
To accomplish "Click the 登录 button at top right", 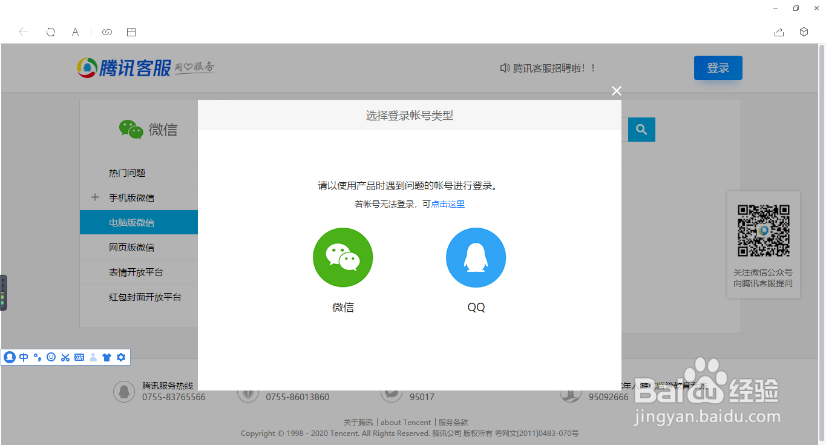I will (718, 68).
